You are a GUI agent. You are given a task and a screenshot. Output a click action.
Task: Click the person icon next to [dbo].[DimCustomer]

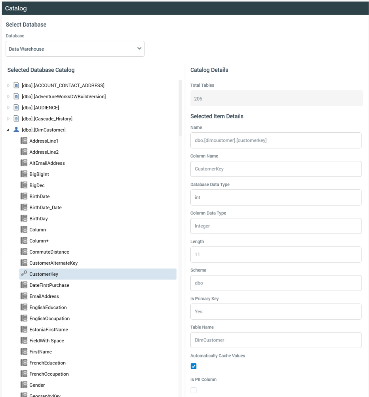point(16,130)
